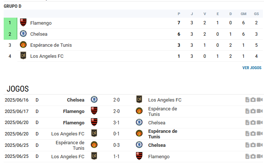Open report icon for Los Angeles FC 0-1 Espérance
Viewport: 264px width, 163px height.
tap(247, 134)
